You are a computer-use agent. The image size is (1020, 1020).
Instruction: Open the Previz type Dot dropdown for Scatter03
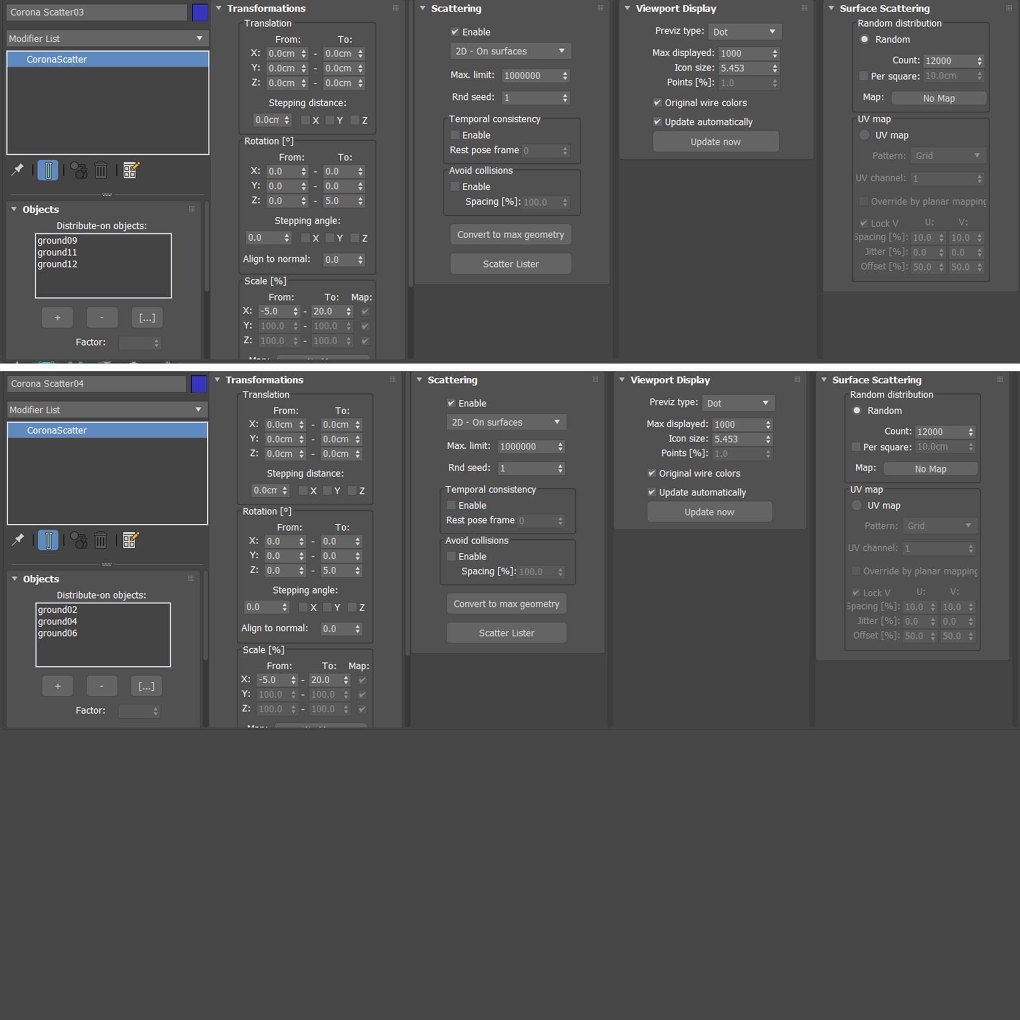tap(745, 32)
